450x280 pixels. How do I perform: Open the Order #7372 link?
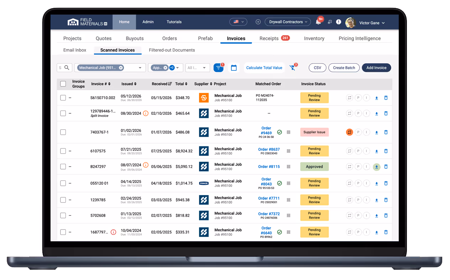(x=269, y=214)
